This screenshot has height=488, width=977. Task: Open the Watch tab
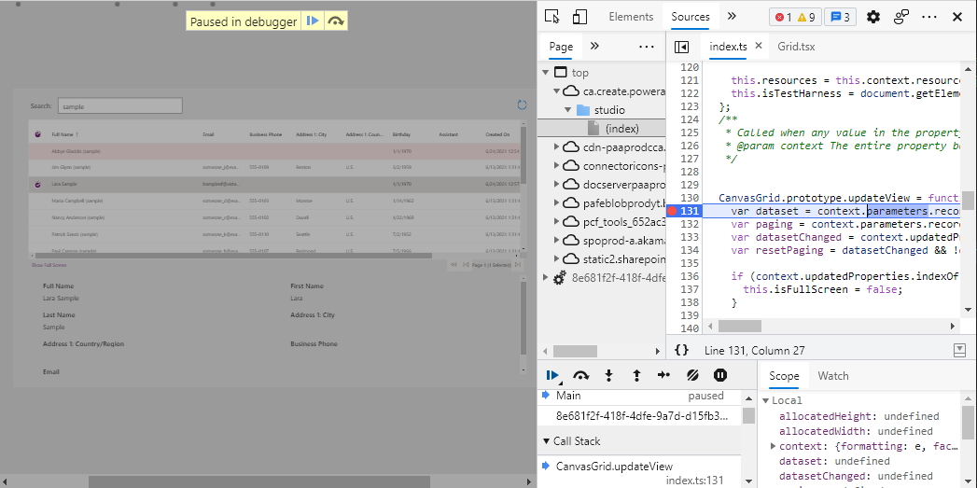(x=833, y=376)
